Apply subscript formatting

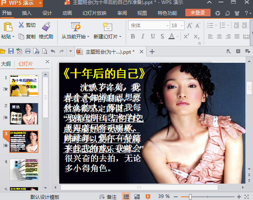click(197, 37)
